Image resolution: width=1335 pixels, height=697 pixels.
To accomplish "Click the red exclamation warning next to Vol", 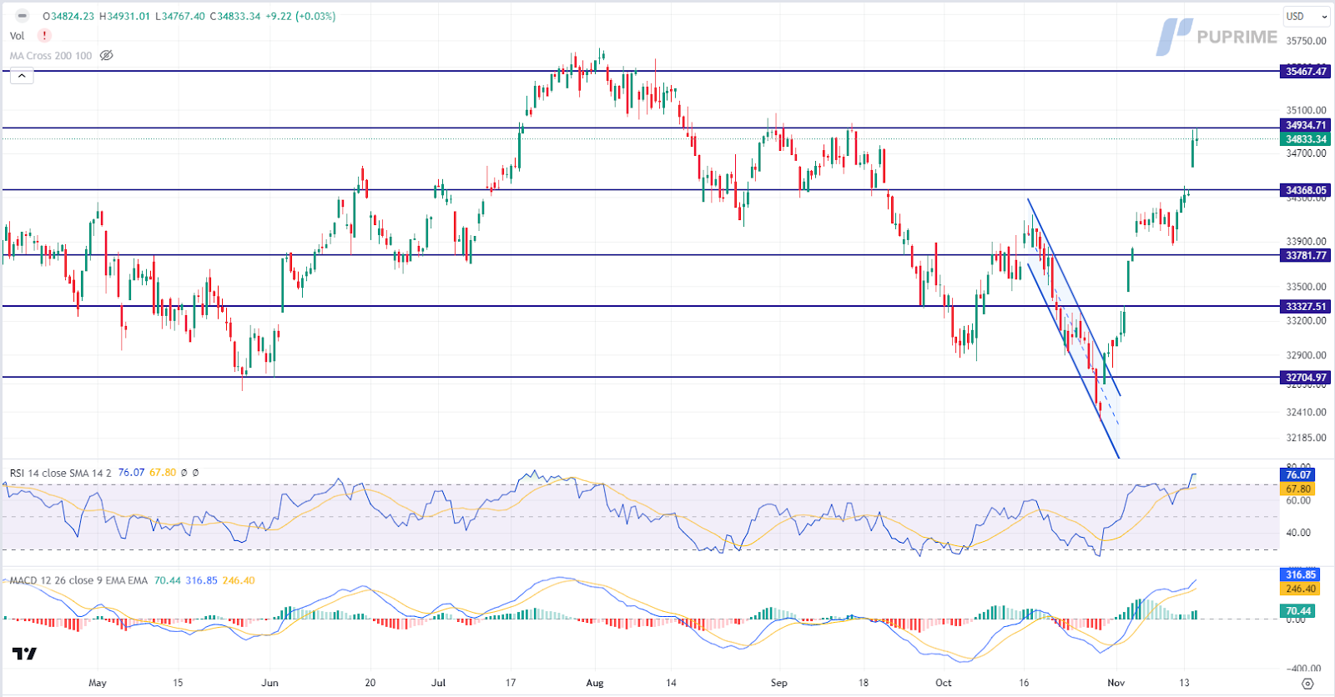I will [x=44, y=36].
